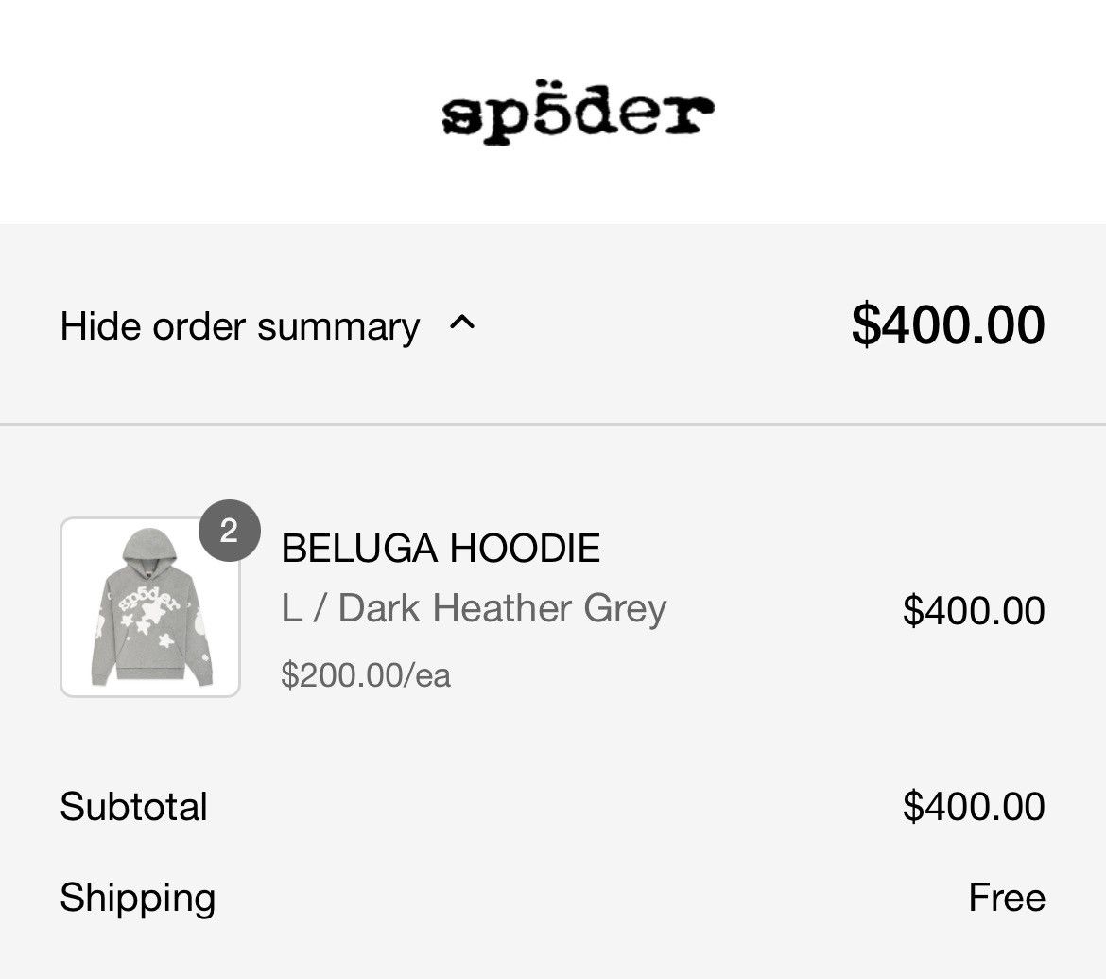Screen dimensions: 1106x979
Task: Click the Free shipping value
Action: 1007,898
